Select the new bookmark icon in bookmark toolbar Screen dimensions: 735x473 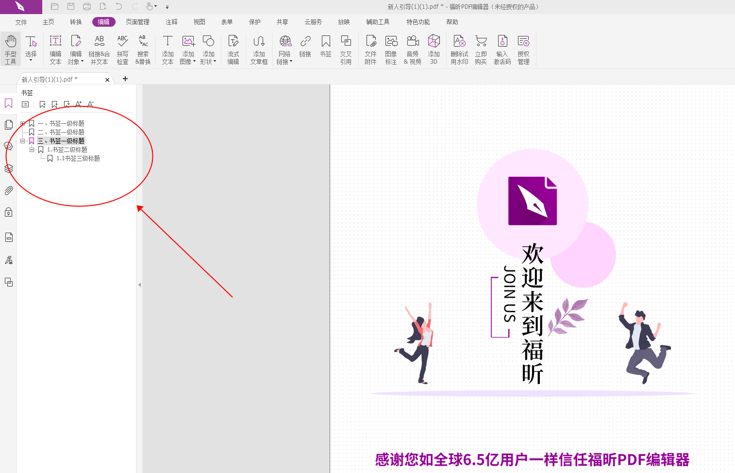[54, 104]
